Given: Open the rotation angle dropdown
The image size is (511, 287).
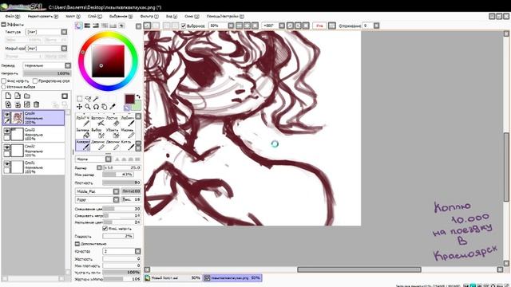Looking at the screenshot, I should click(282, 26).
